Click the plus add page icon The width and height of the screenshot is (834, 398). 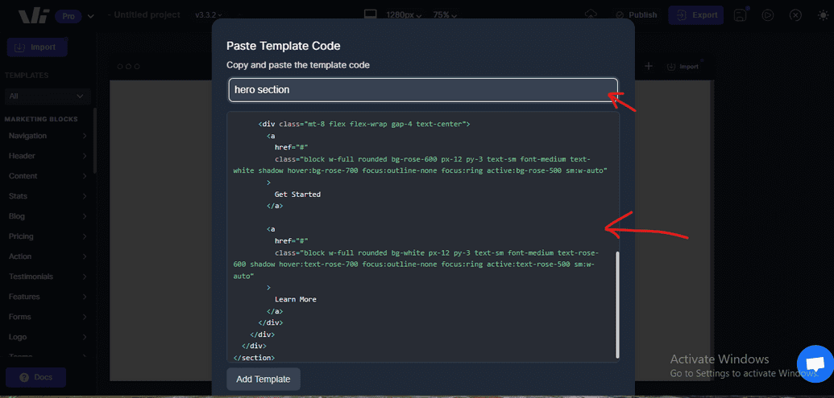point(649,66)
